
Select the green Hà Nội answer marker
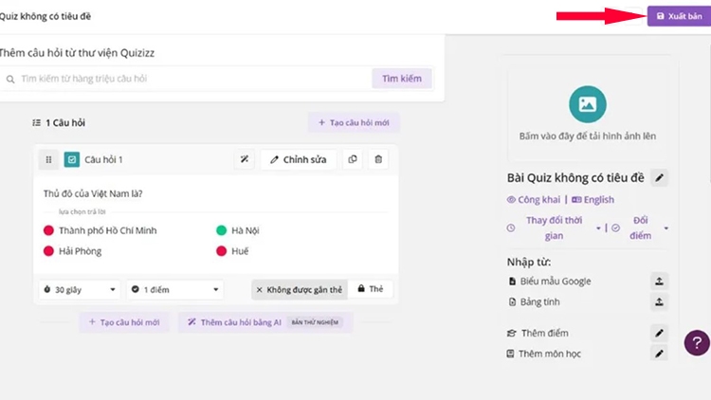[x=221, y=230]
